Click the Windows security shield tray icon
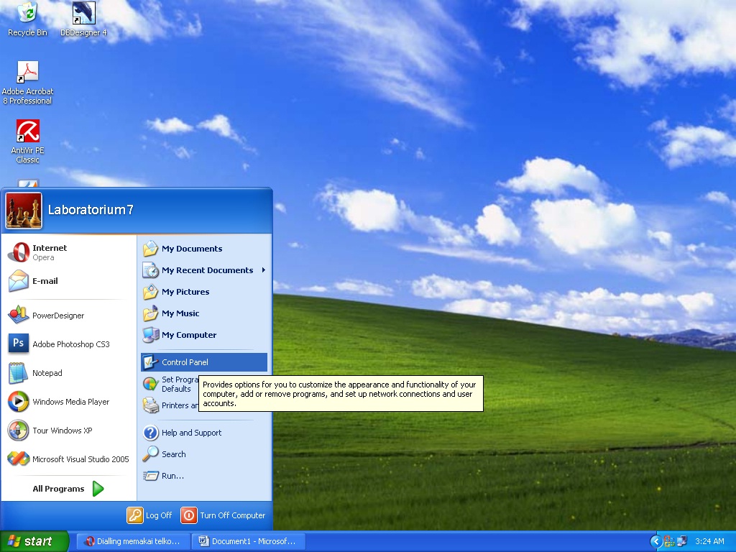The image size is (736, 552). tap(669, 541)
